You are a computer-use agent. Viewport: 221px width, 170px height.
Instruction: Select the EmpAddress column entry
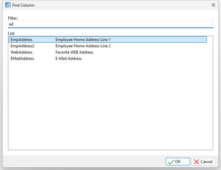[21, 40]
